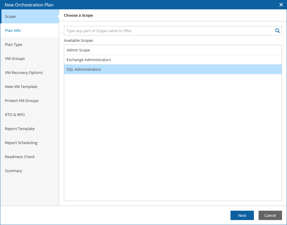Click the search magnifier icon
Image resolution: width=287 pixels, height=225 pixels.
pos(277,31)
